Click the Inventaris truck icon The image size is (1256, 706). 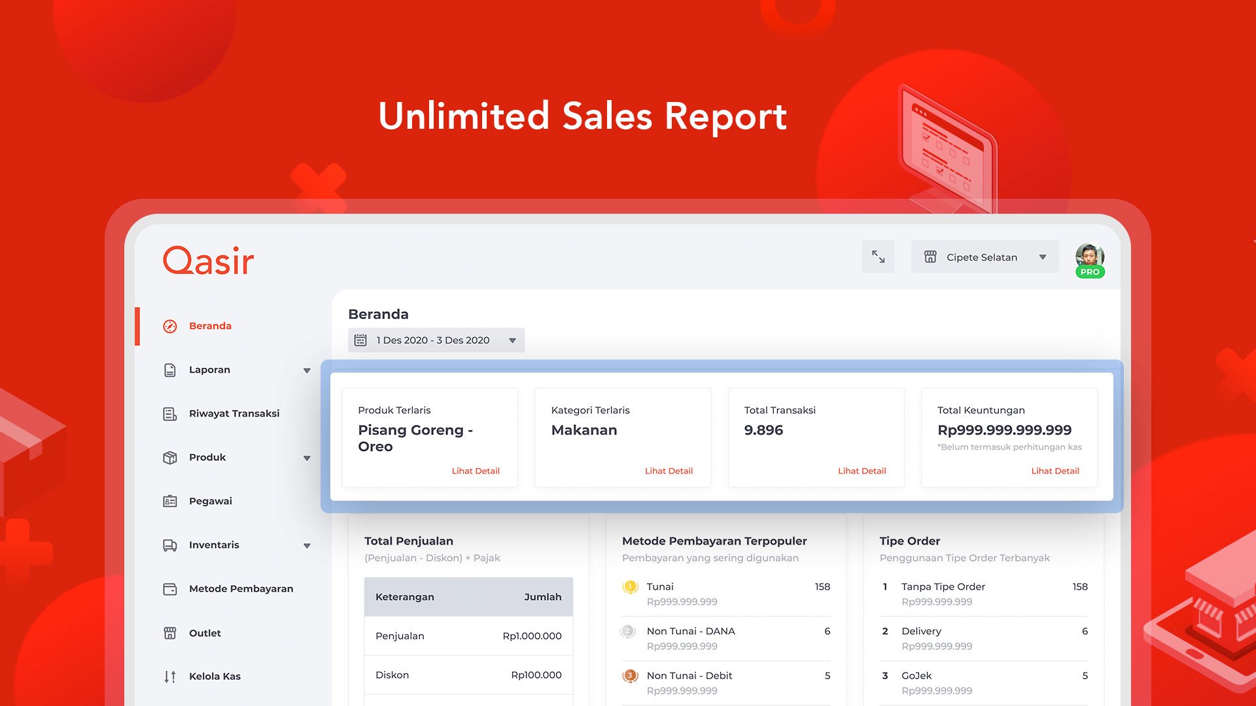(170, 545)
